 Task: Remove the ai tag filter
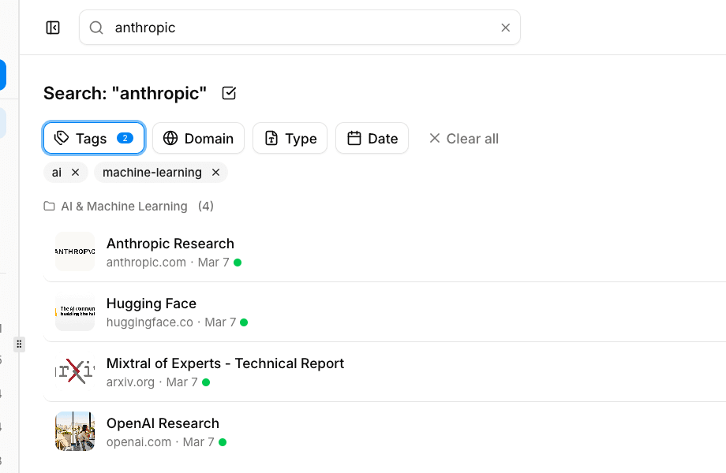click(76, 173)
